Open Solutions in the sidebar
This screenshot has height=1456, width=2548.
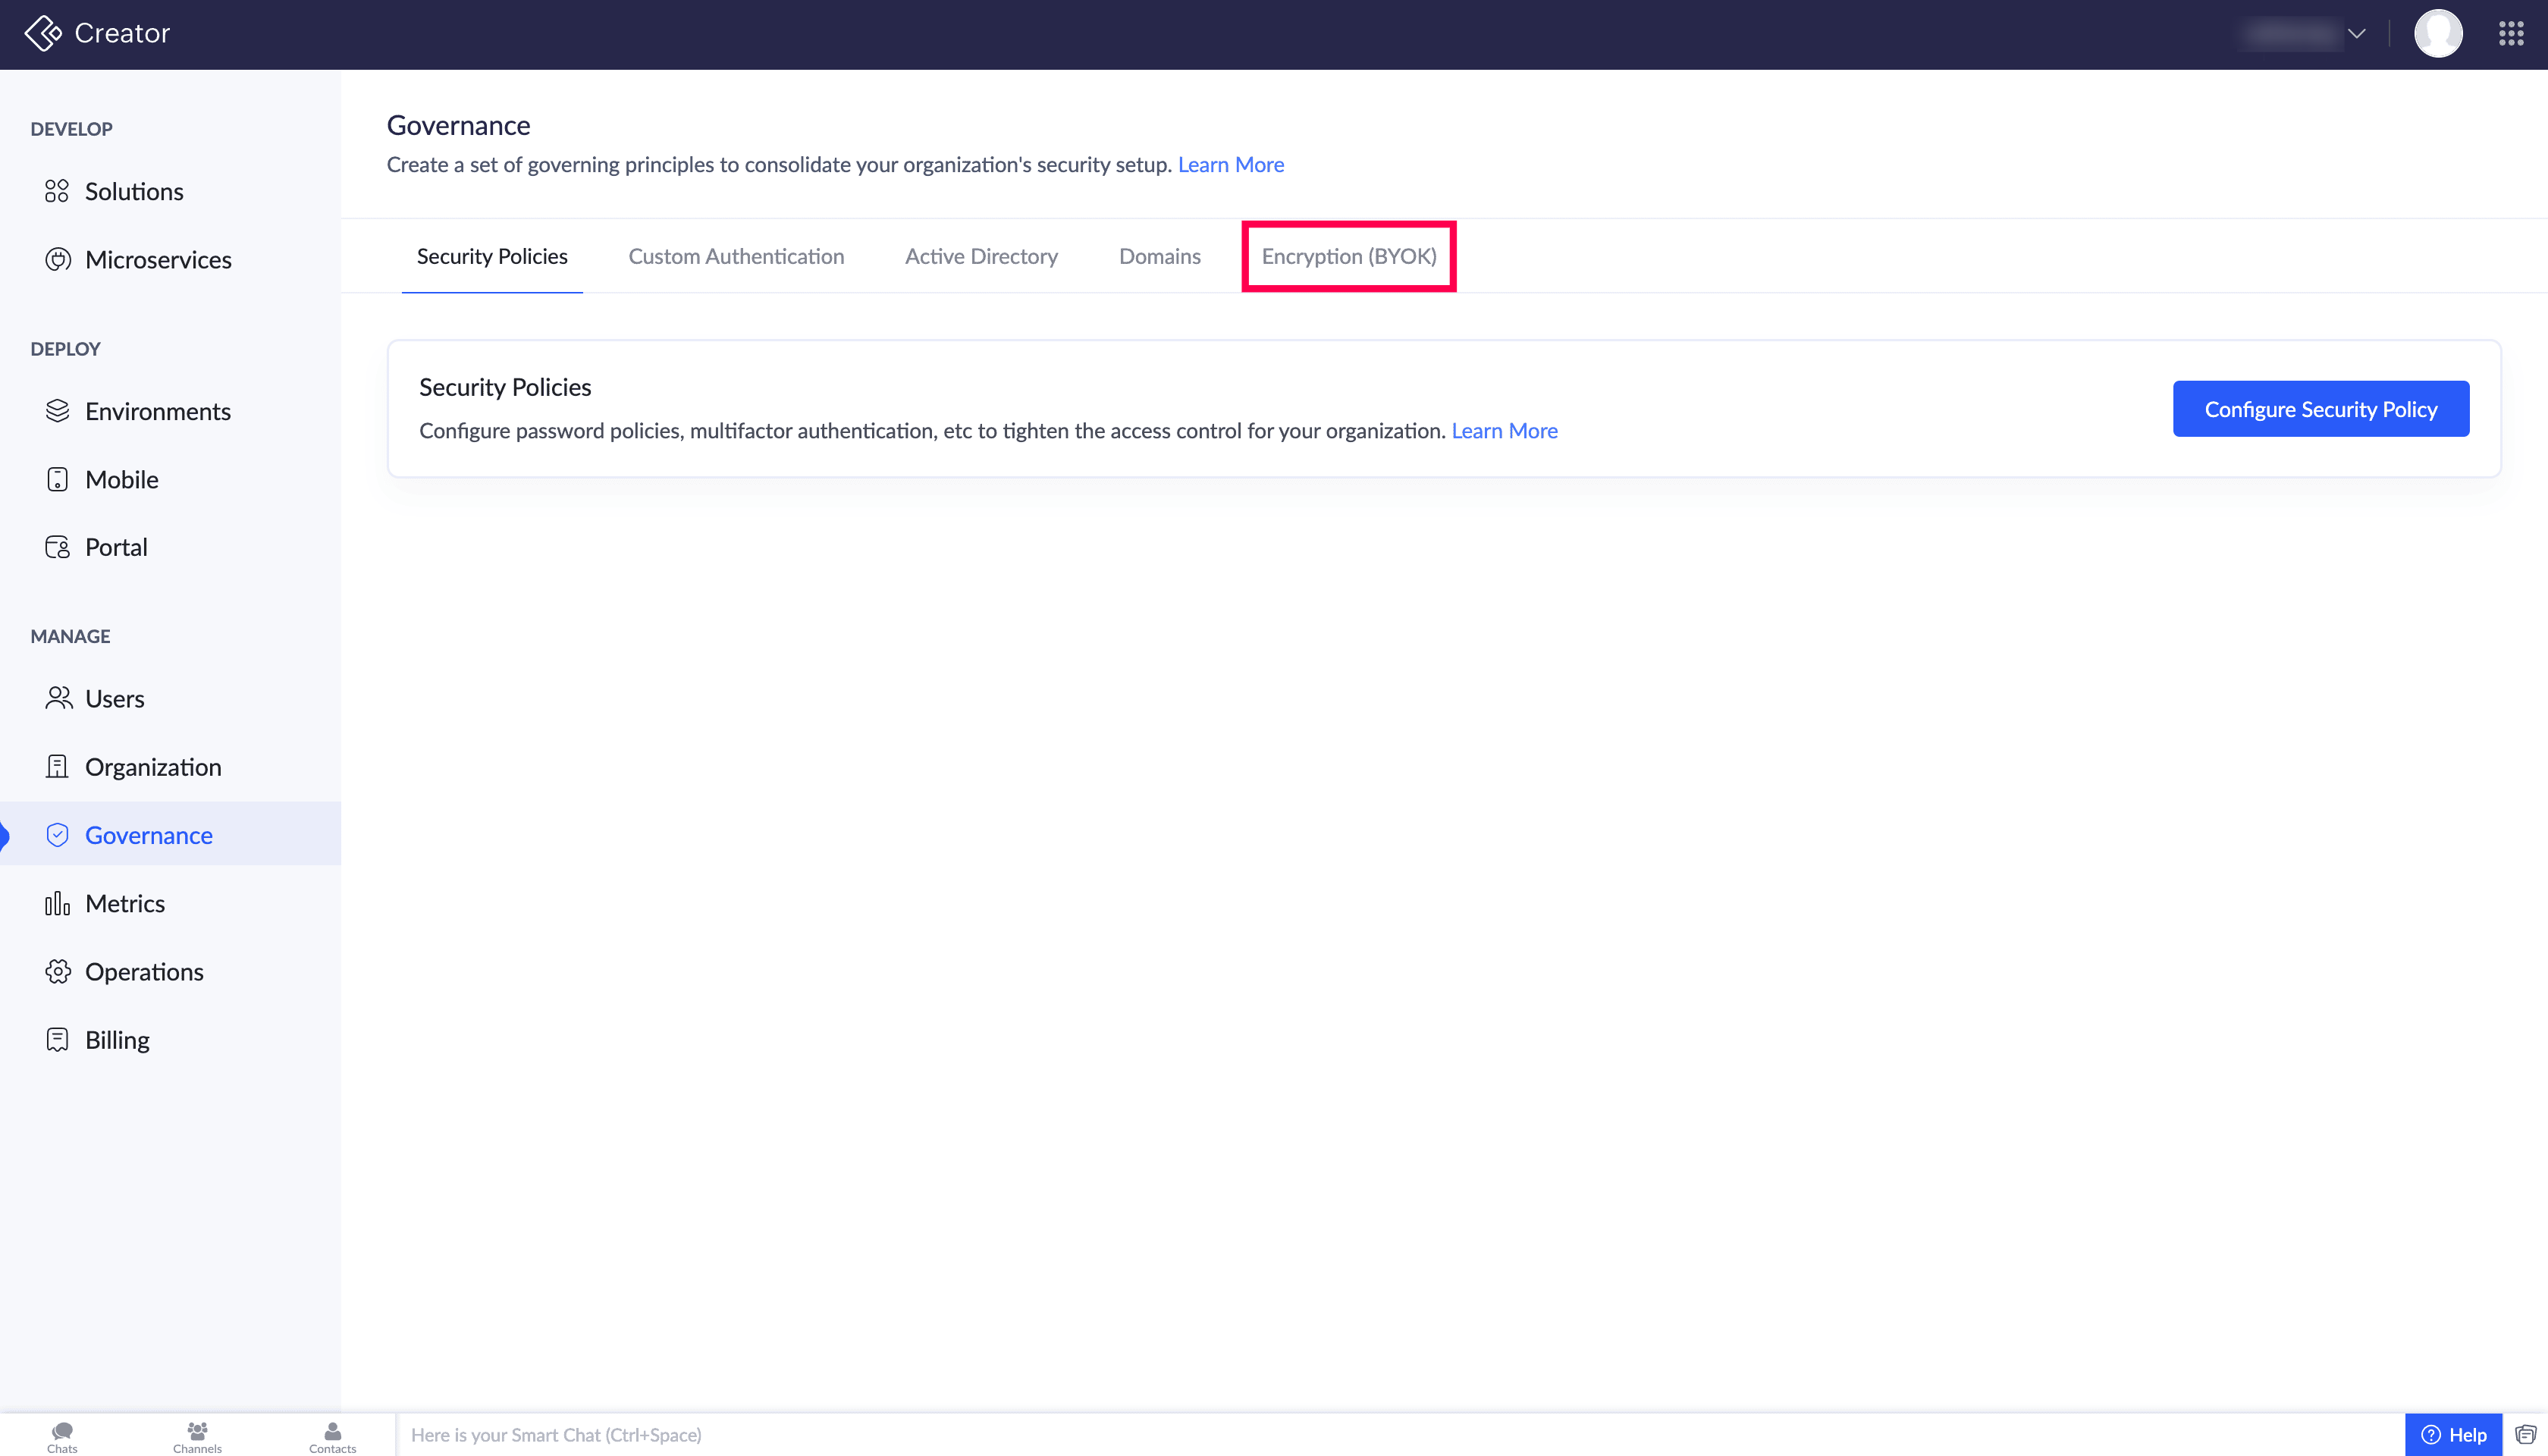coord(134,191)
